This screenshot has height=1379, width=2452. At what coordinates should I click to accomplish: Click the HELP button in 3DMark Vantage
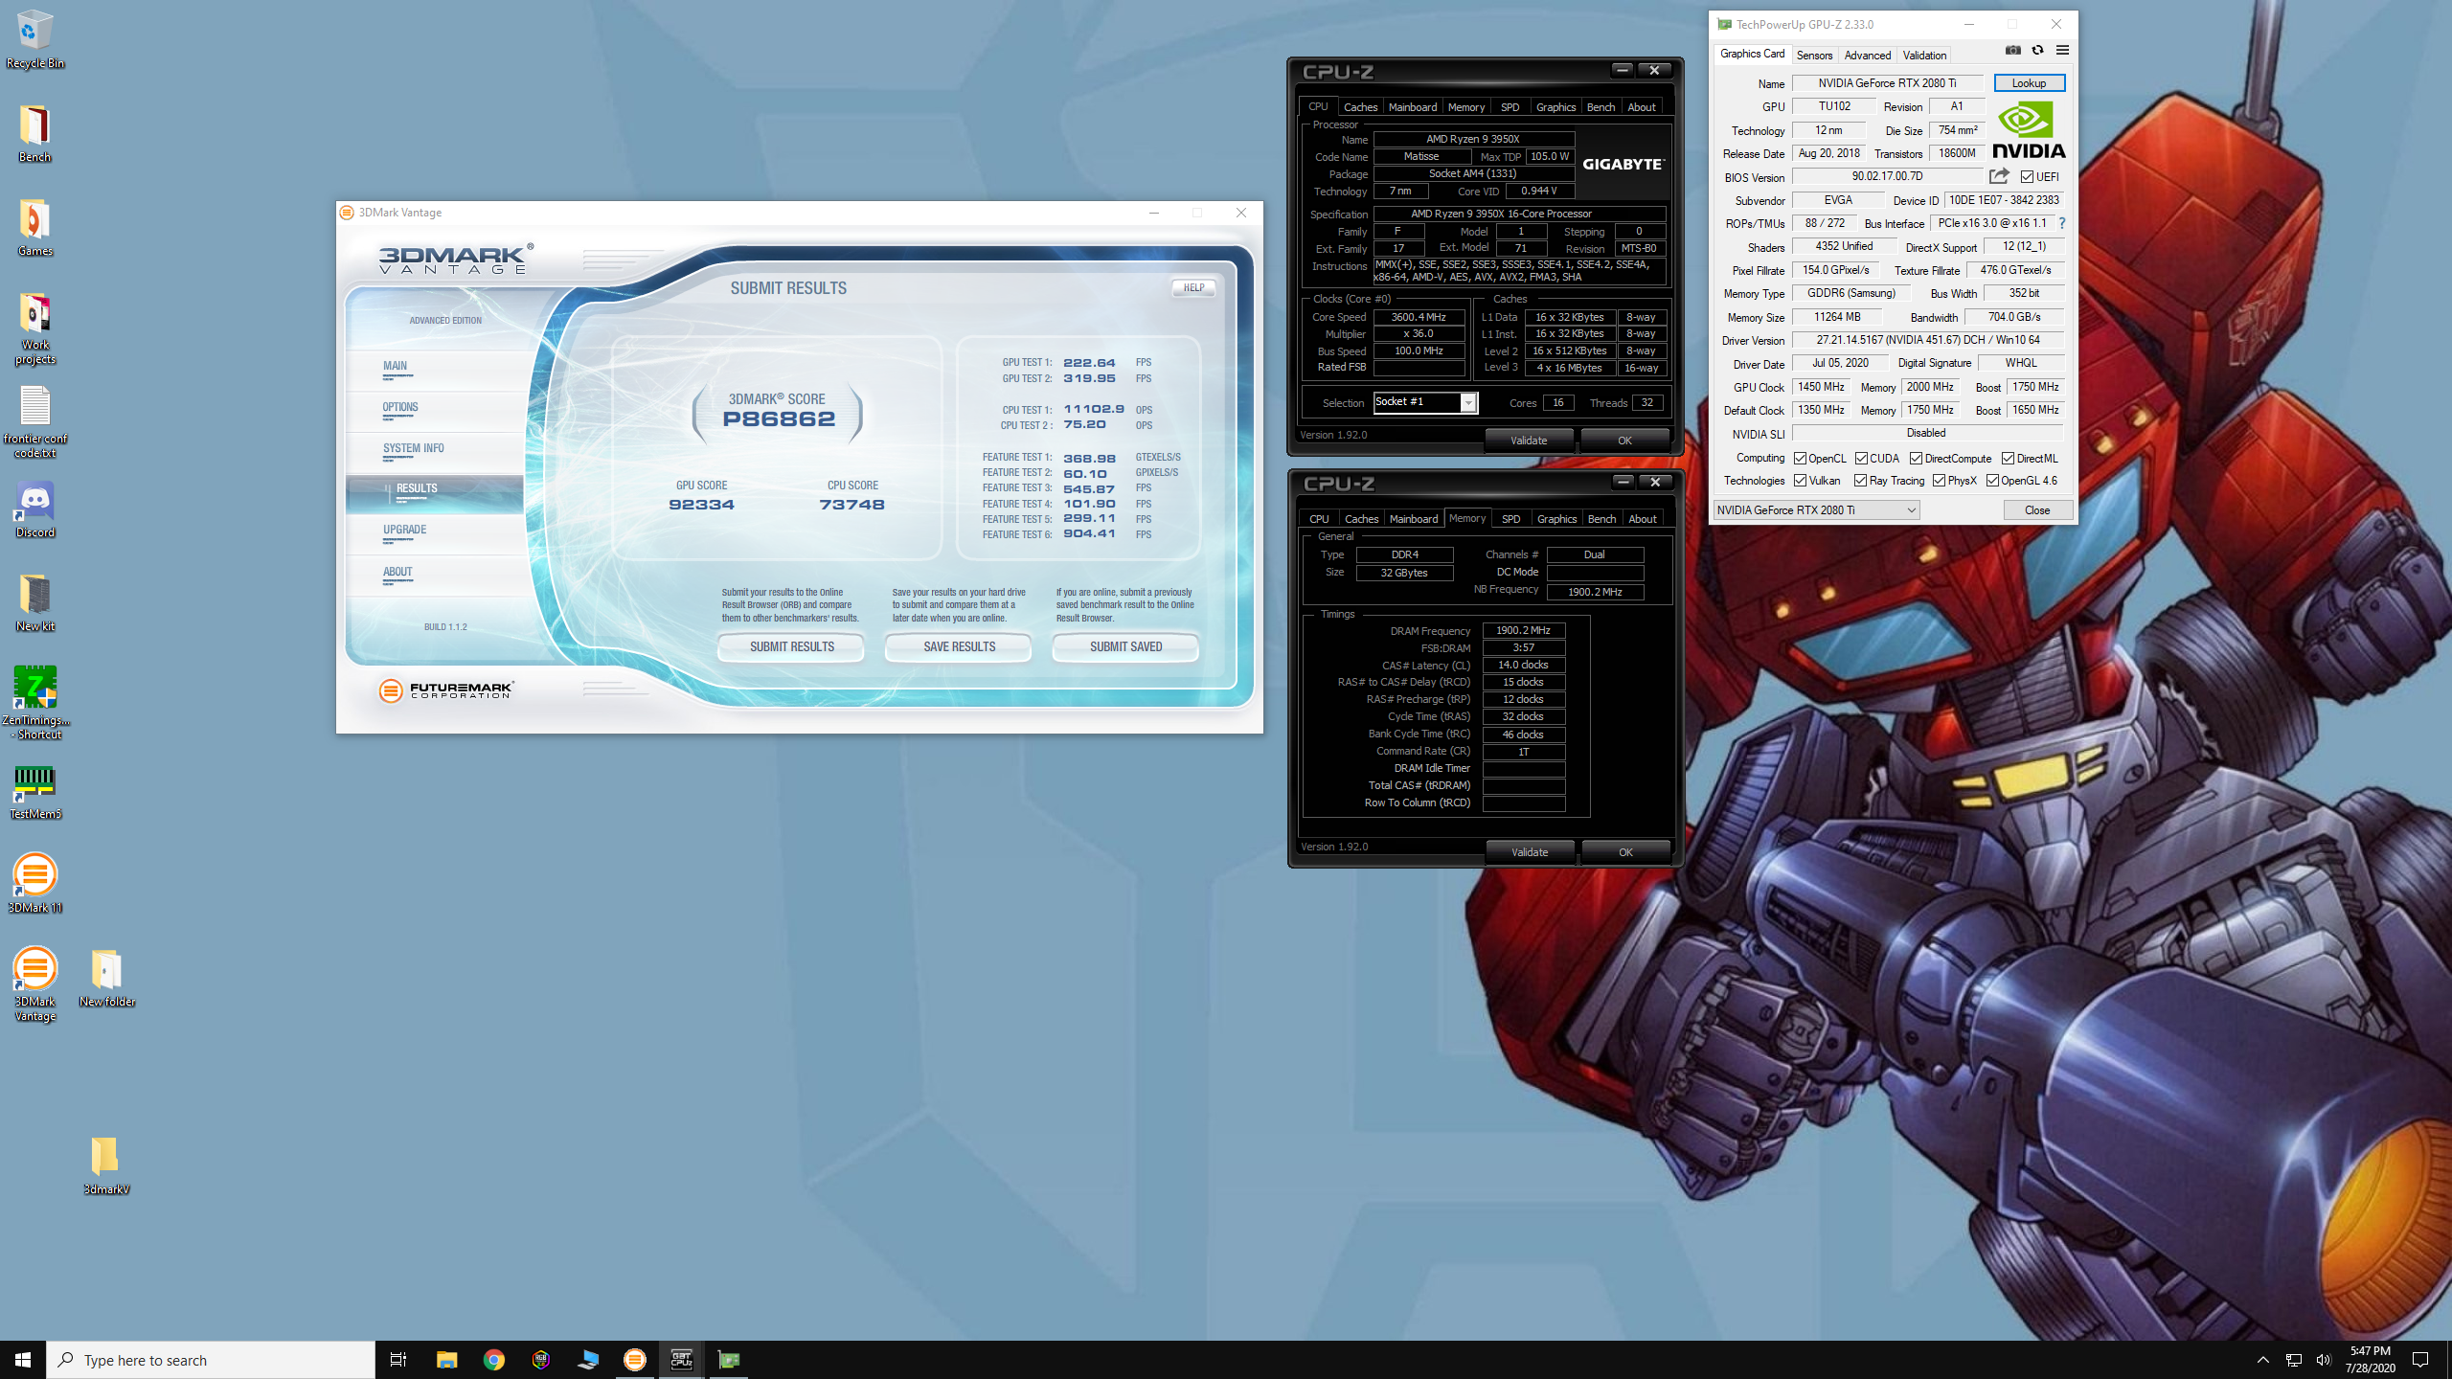click(x=1193, y=287)
